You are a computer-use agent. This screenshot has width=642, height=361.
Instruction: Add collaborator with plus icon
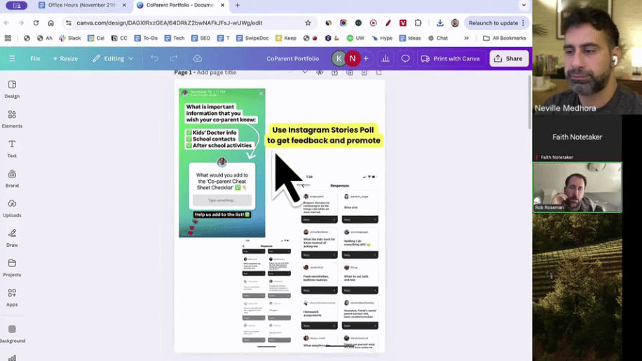(366, 58)
